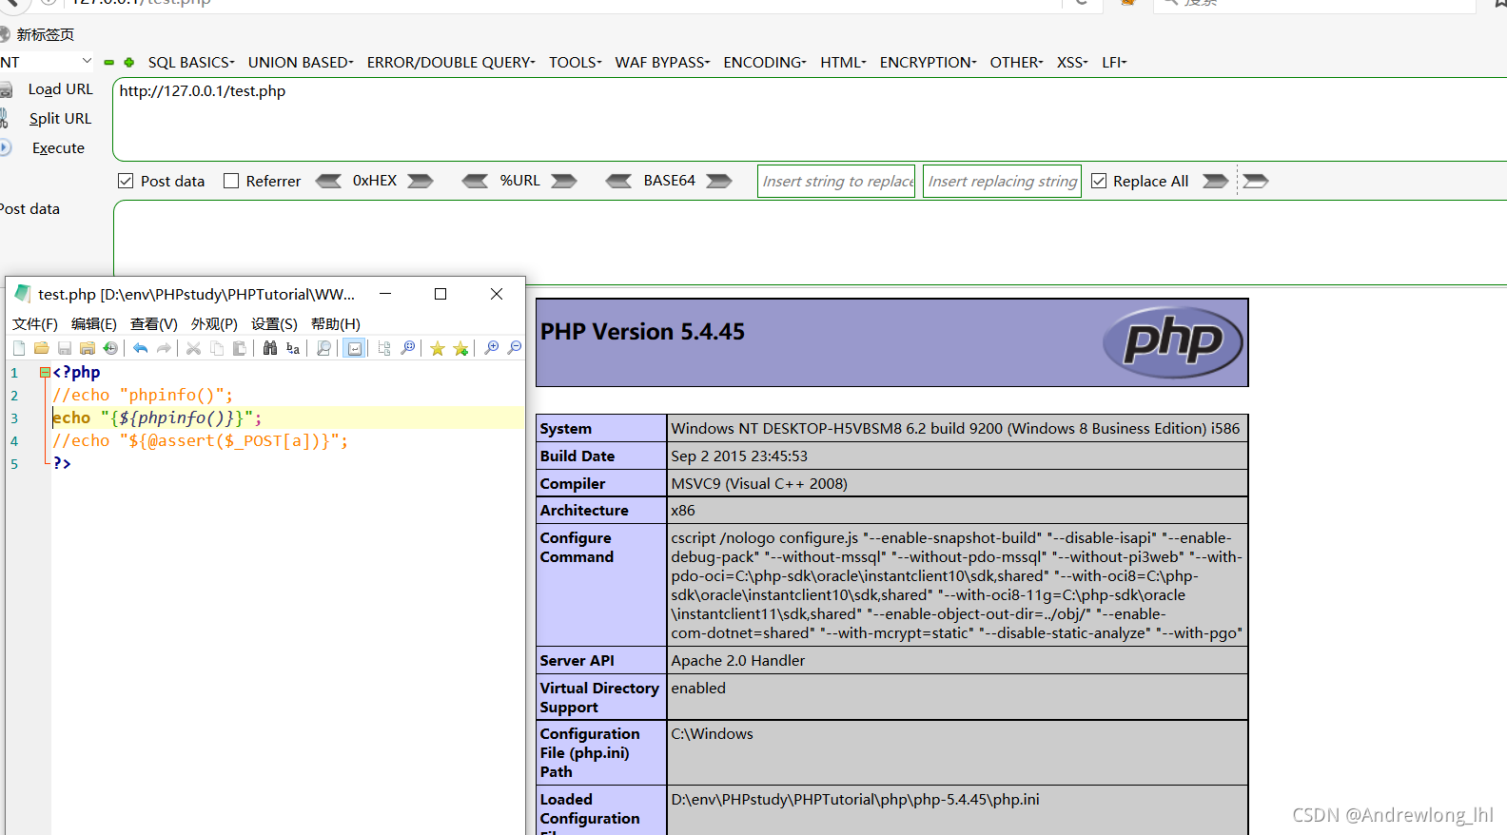
Task: Toggle the Replace All checkbox
Action: pyautogui.click(x=1099, y=181)
